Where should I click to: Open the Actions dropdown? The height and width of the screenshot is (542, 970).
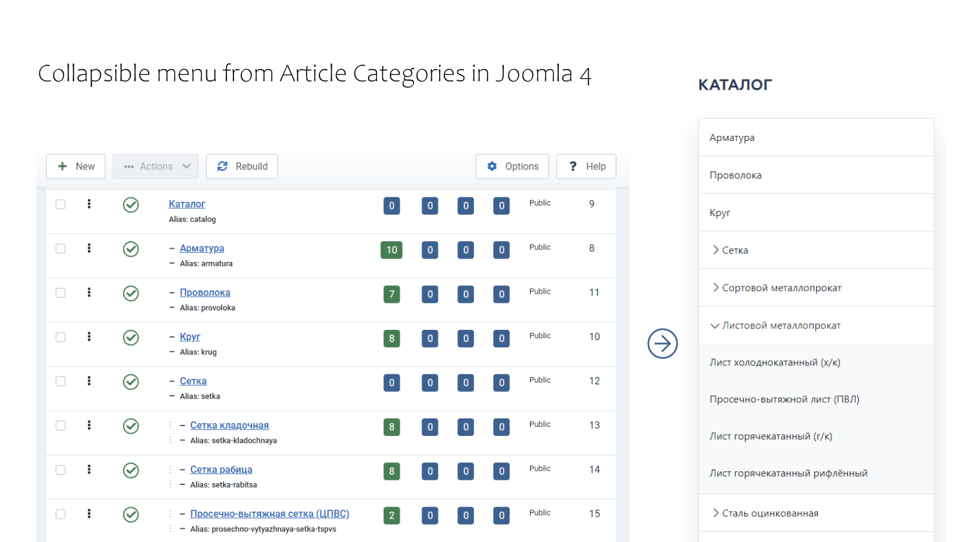point(156,166)
